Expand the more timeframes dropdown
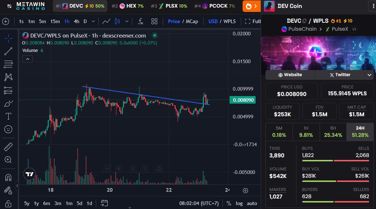This screenshot has height=209, width=376. 93,22
